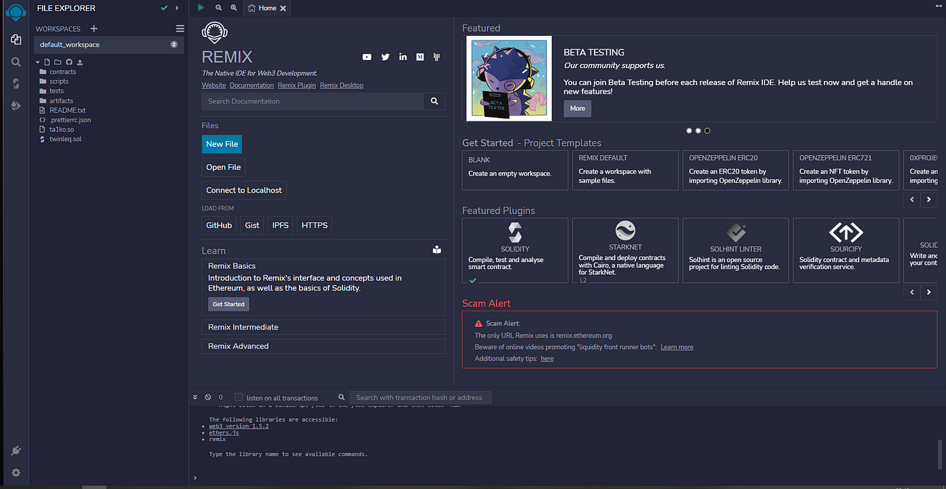This screenshot has width=946, height=489.
Task: Previous arrow for Featured Plugins
Action: (912, 292)
